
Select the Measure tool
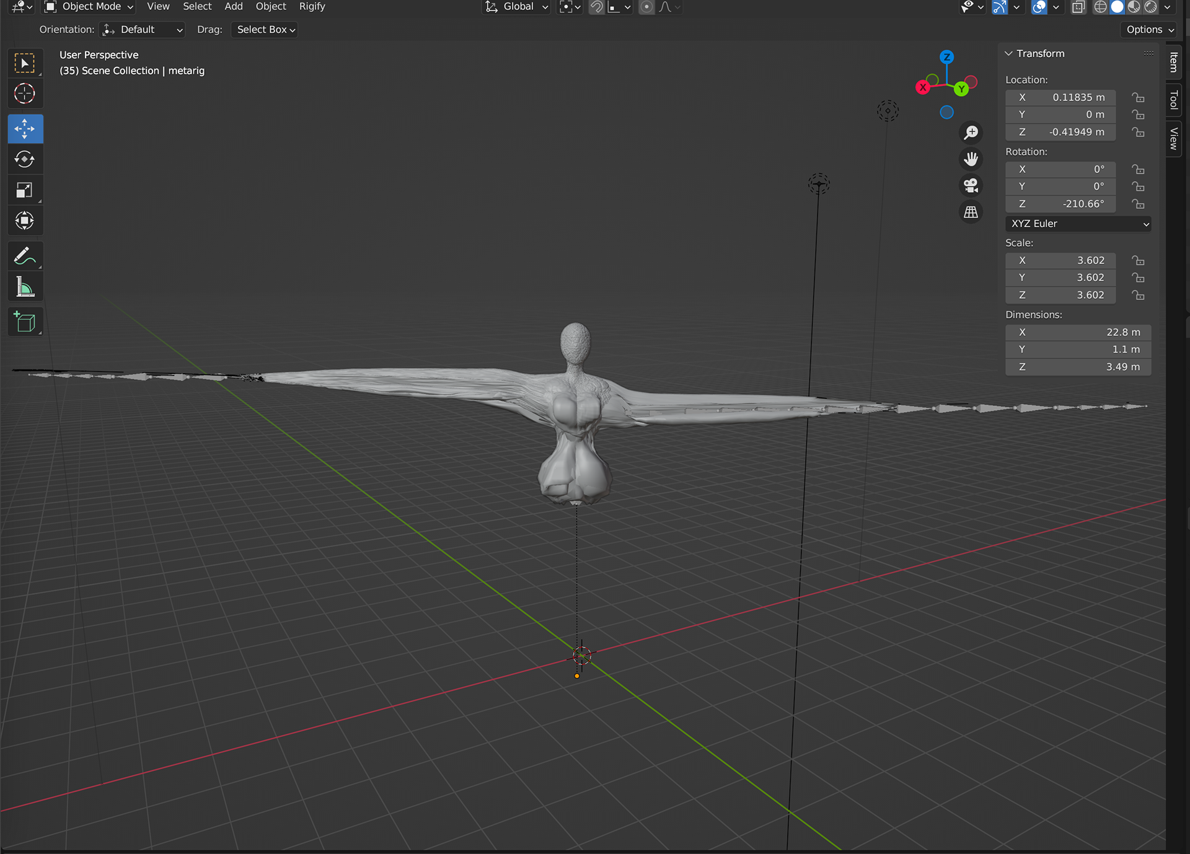[25, 287]
